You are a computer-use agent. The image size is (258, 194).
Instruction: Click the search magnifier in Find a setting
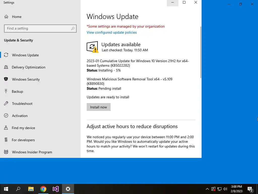73,28
